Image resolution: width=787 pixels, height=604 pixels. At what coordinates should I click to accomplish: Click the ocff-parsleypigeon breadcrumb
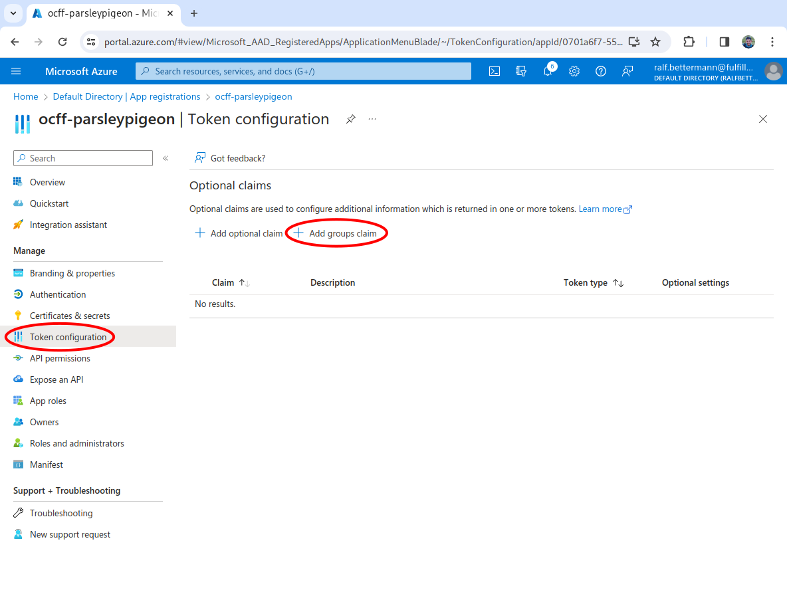253,96
